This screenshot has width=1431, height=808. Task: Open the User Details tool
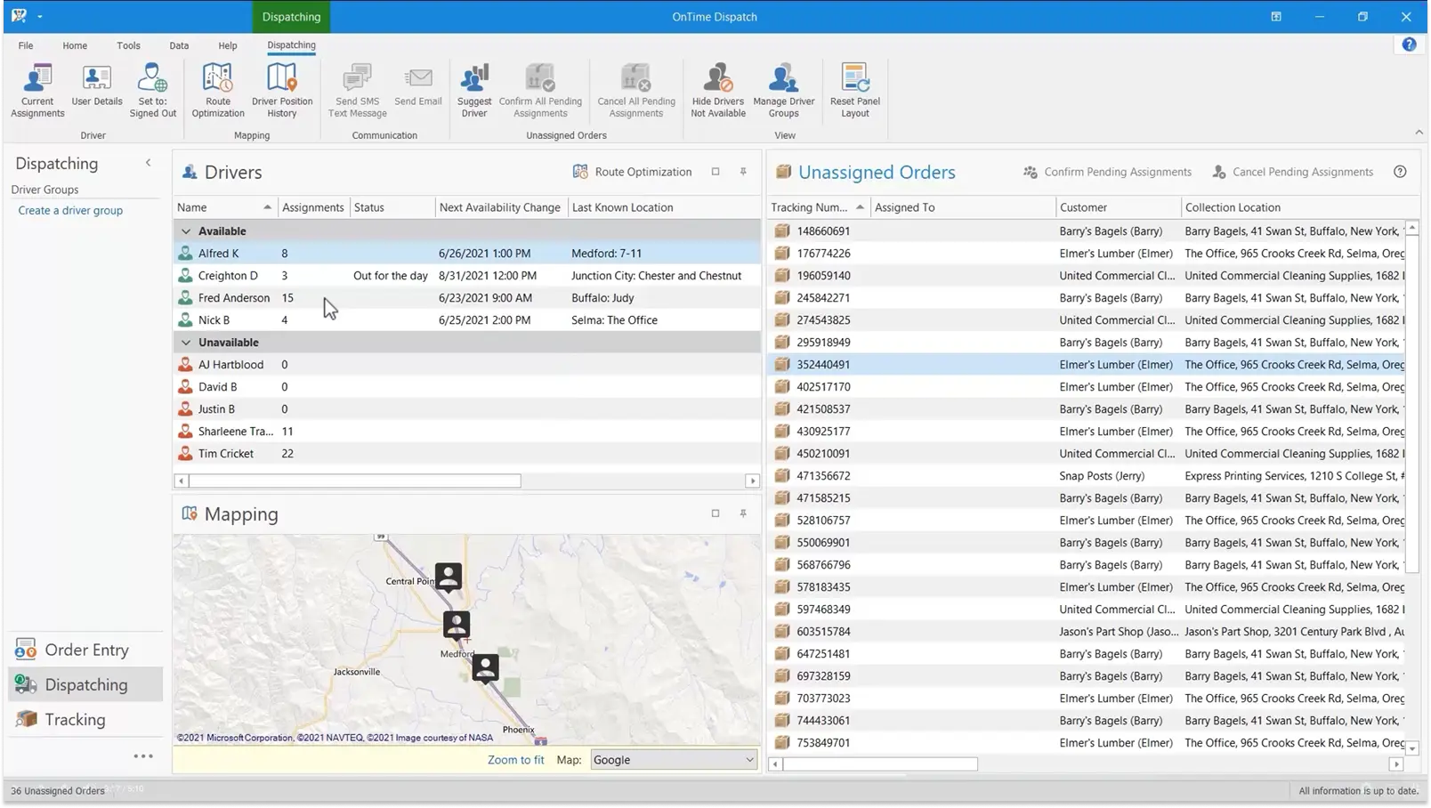point(95,86)
